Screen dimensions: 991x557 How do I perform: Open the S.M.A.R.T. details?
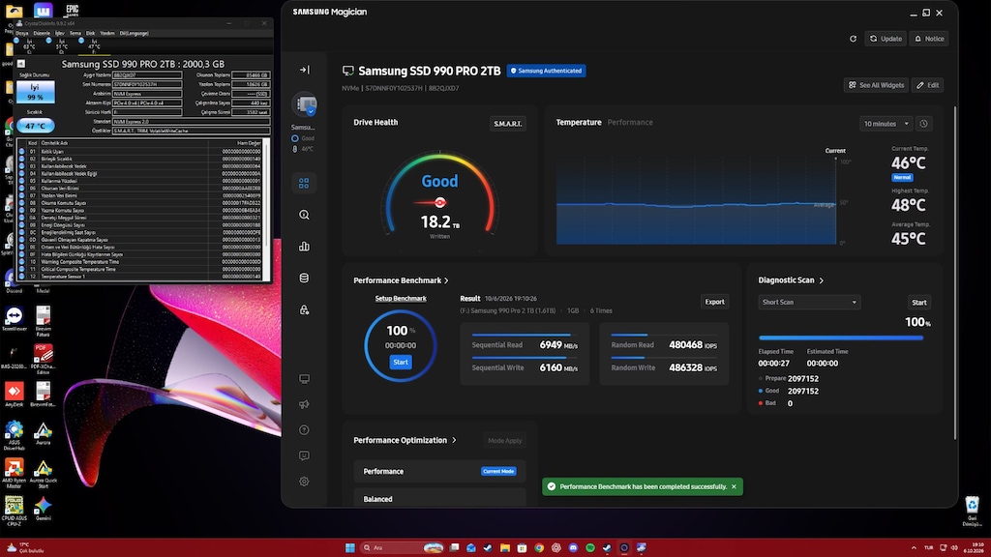coord(507,124)
